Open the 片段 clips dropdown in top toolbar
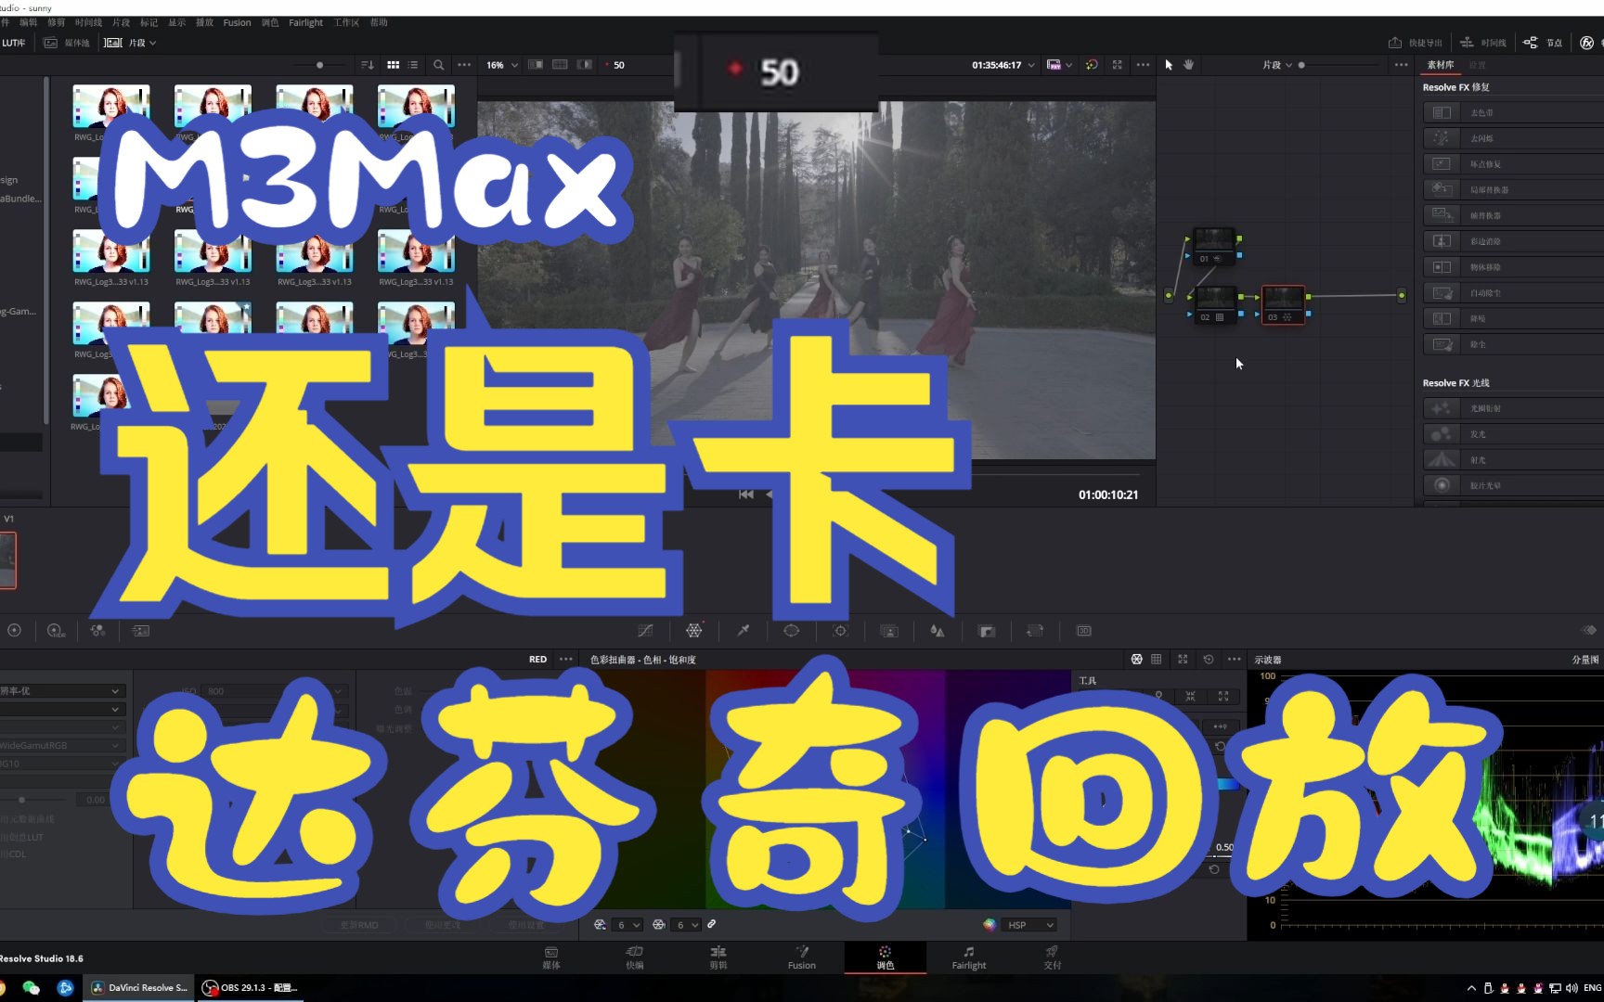Viewport: 1604px width, 1002px height. point(130,43)
